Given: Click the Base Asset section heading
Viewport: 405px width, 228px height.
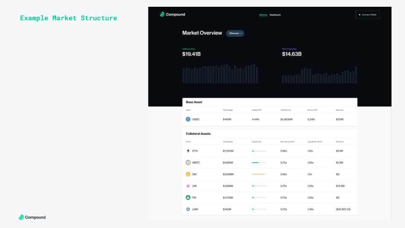Looking at the screenshot, I should [194, 102].
